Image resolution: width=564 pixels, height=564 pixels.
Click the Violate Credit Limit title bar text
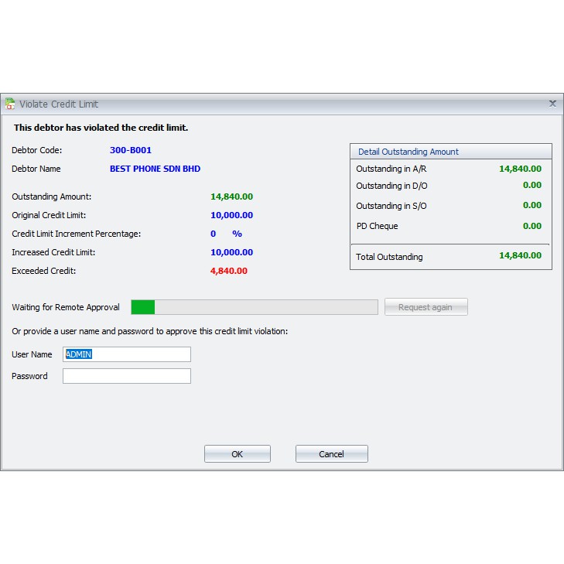[x=59, y=104]
